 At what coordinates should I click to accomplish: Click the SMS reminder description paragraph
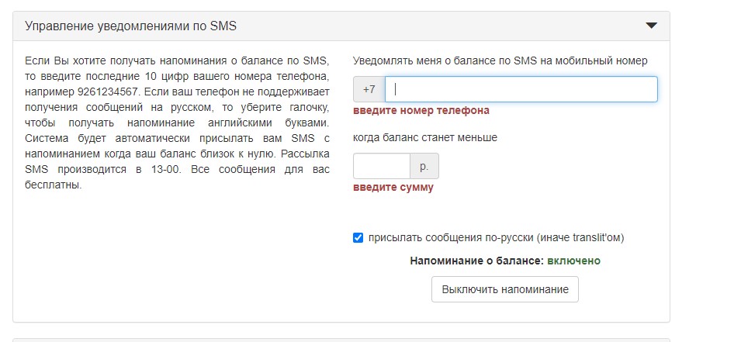tap(178, 123)
